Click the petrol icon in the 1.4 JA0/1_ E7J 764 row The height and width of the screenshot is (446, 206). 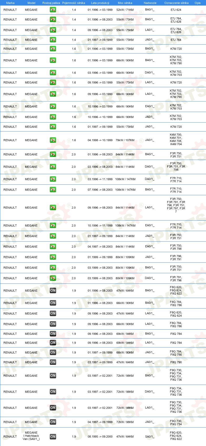click(x=53, y=40)
